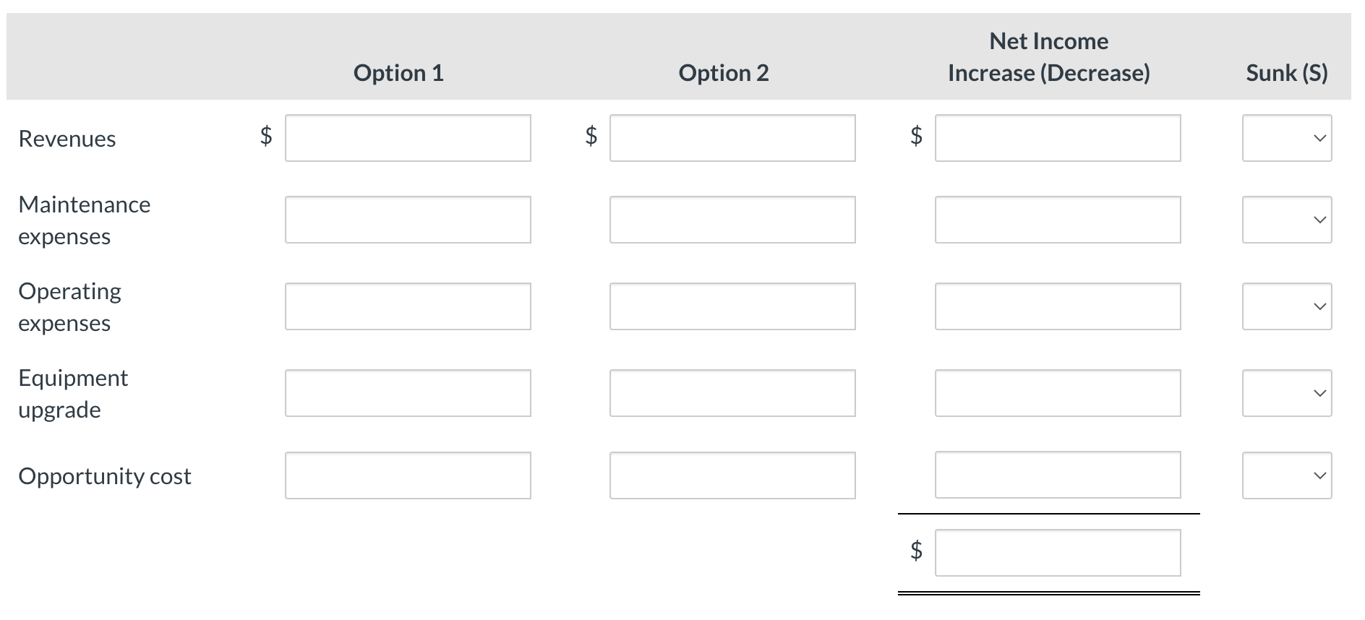This screenshot has height=620, width=1365.
Task: Select the Equipment upgrade field under Option 1
Action: [407, 393]
